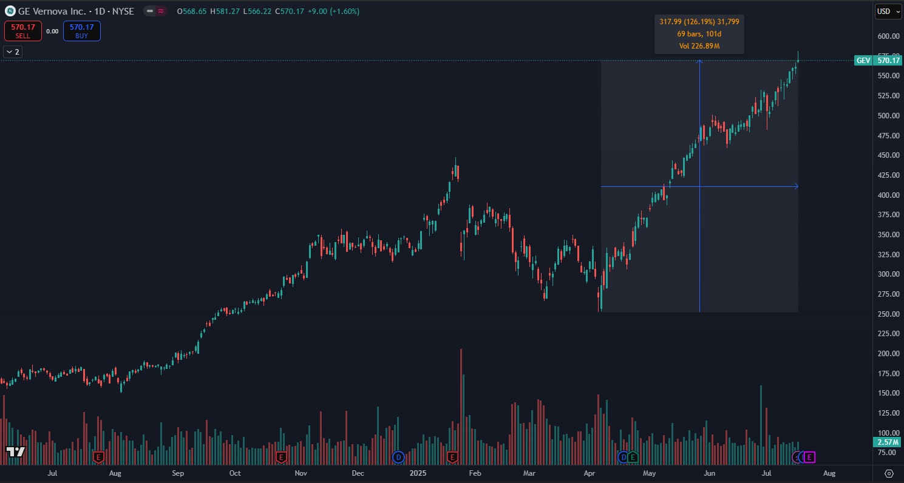
Task: Toggle the dash line indicator pill button
Action: click(x=149, y=11)
